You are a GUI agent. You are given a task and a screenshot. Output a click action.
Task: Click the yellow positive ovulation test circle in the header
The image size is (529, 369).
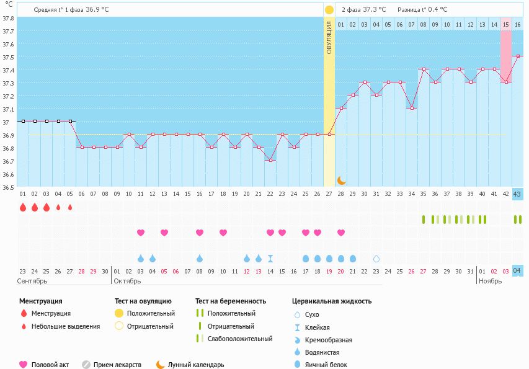point(329,10)
